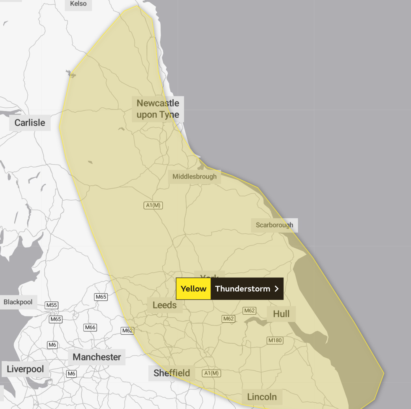Click the M180 motorway shield

point(275,340)
